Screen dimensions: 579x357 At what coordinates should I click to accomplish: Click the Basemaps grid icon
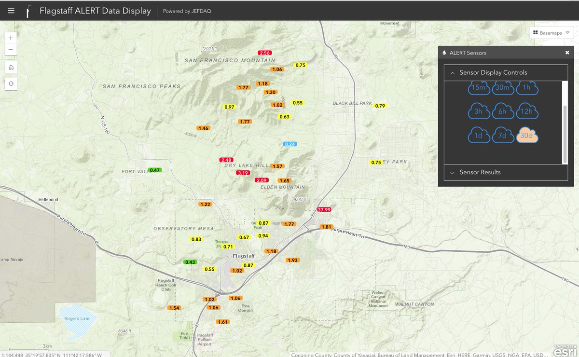536,32
